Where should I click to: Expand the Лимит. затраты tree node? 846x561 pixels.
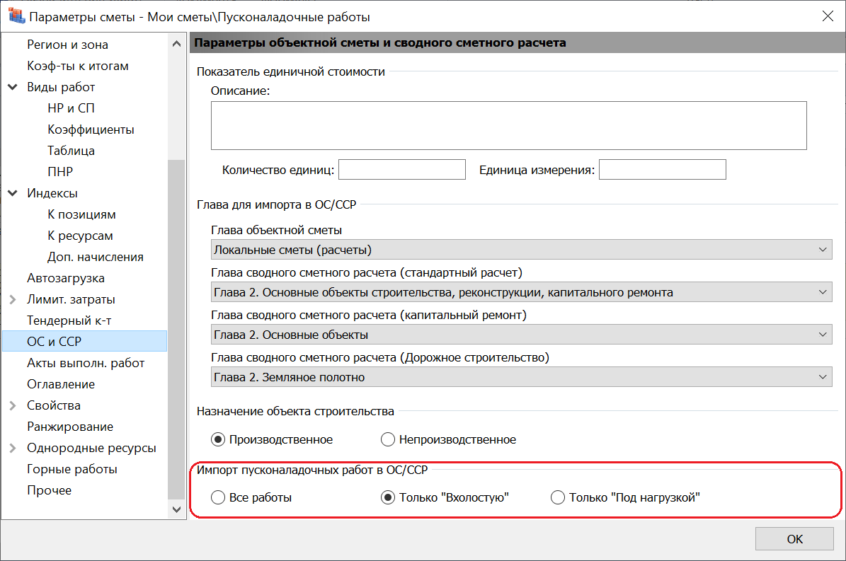click(13, 299)
